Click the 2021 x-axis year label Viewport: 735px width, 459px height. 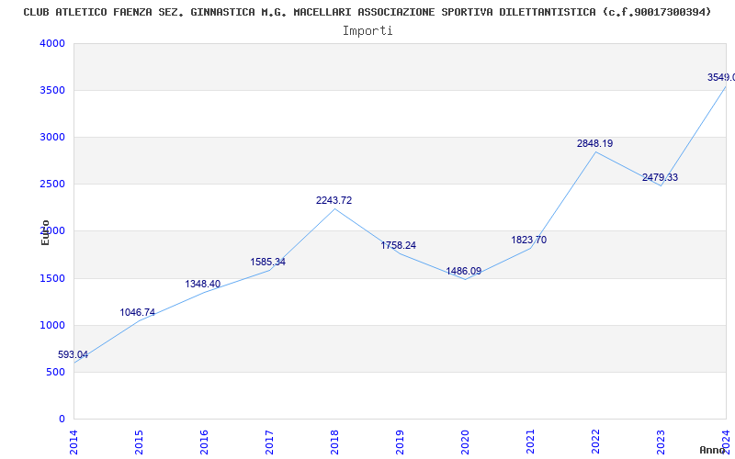pyautogui.click(x=530, y=442)
